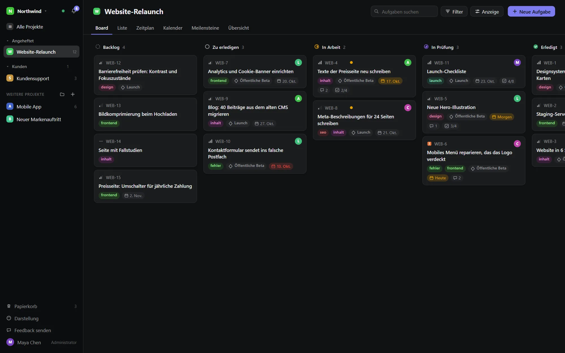565x353 pixels.
Task: Click the Erledigt green check status icon
Action: pyautogui.click(x=536, y=47)
